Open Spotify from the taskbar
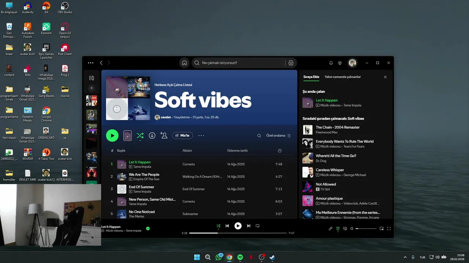The height and width of the screenshot is (263, 469). coord(240,257)
